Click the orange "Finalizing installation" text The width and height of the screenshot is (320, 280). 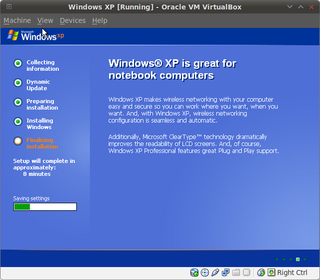pyautogui.click(x=42, y=143)
